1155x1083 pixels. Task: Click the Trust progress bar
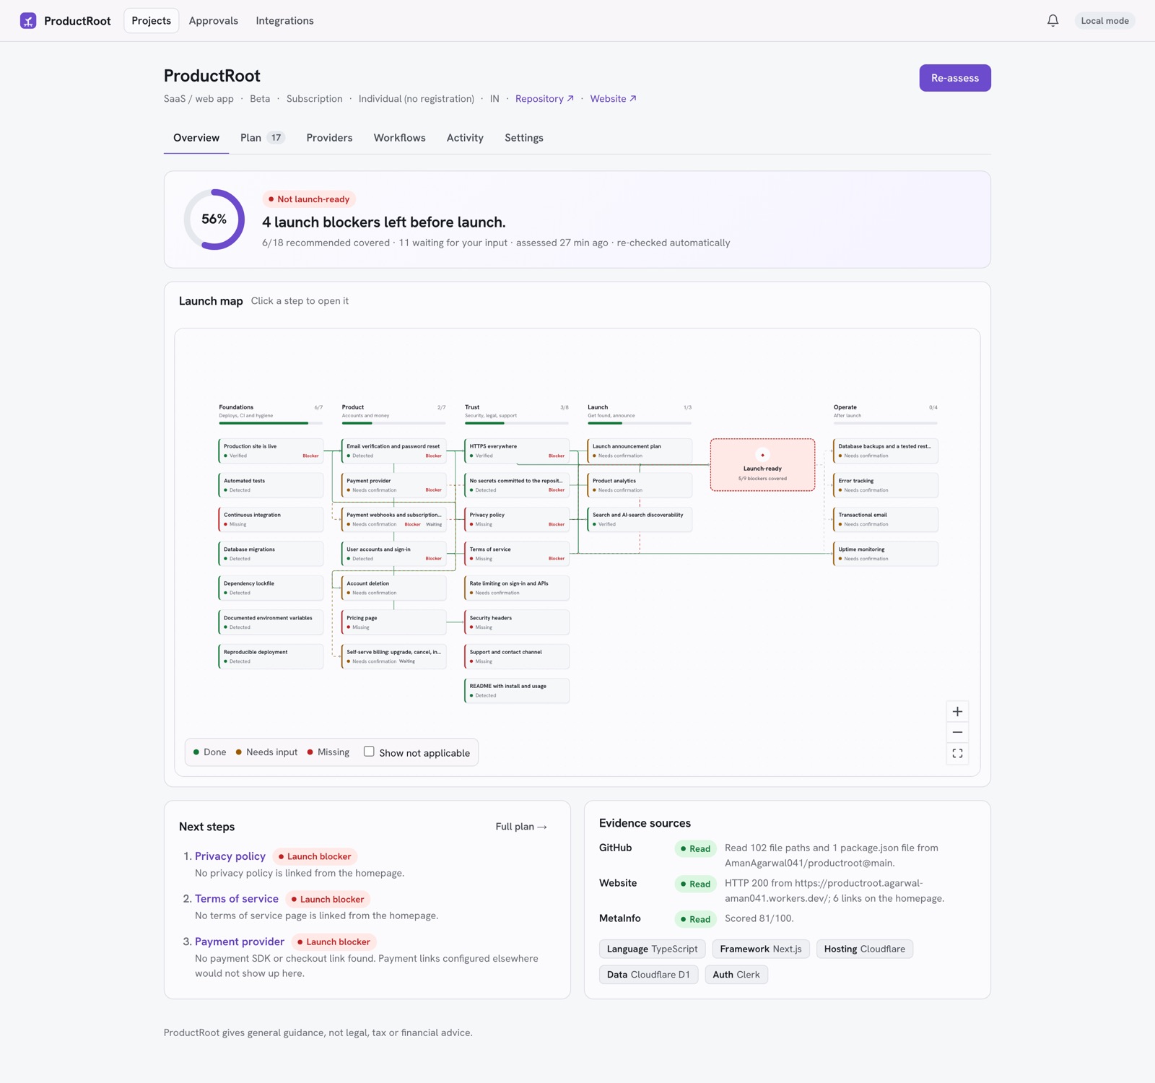(517, 423)
